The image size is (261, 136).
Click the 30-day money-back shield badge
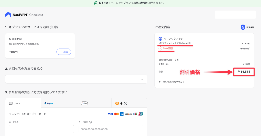click(243, 27)
